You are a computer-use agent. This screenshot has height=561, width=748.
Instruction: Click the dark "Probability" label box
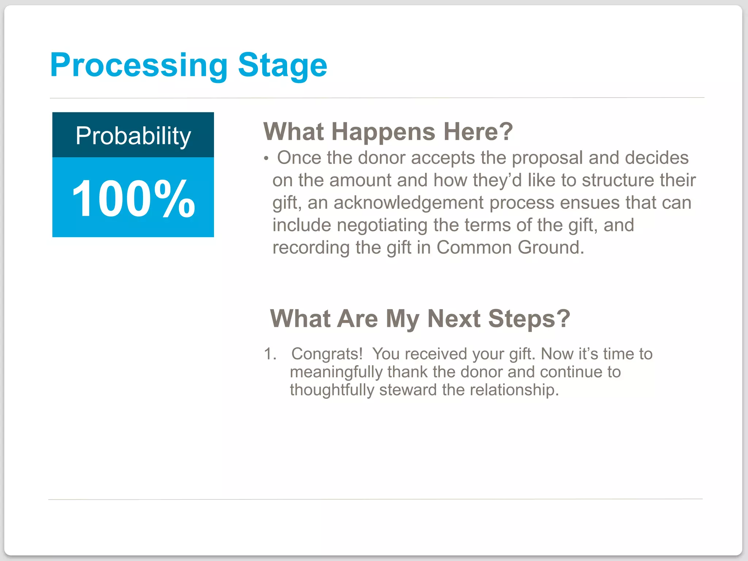tap(133, 135)
